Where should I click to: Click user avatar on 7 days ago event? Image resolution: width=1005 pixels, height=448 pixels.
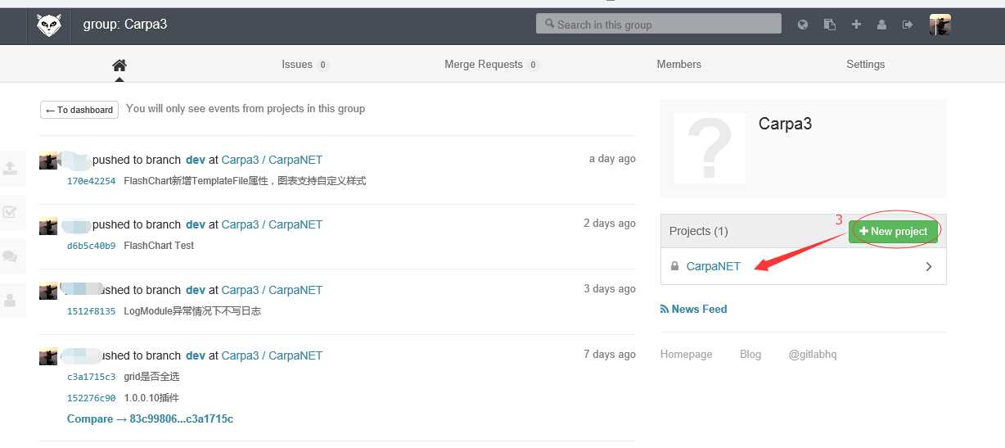(48, 356)
